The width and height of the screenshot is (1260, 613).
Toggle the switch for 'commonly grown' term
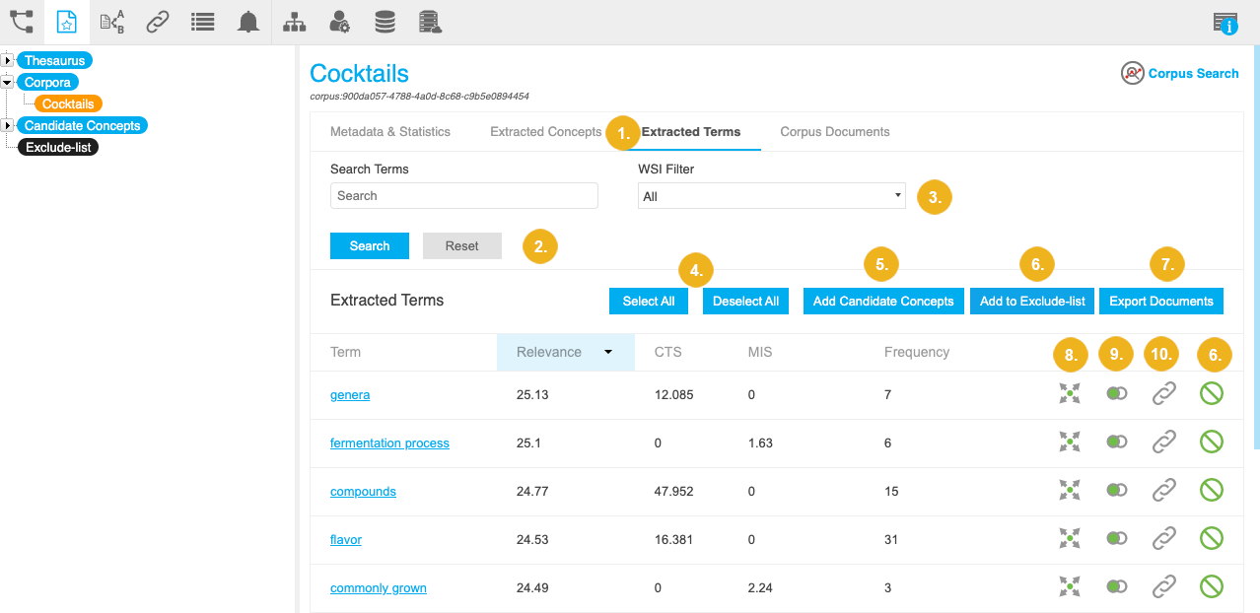pyautogui.click(x=1116, y=586)
